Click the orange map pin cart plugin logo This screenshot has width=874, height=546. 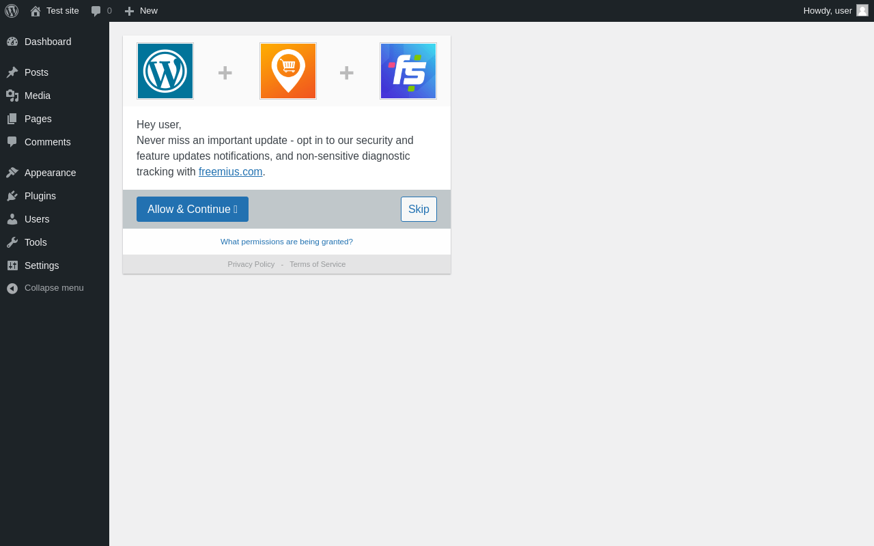tap(288, 71)
